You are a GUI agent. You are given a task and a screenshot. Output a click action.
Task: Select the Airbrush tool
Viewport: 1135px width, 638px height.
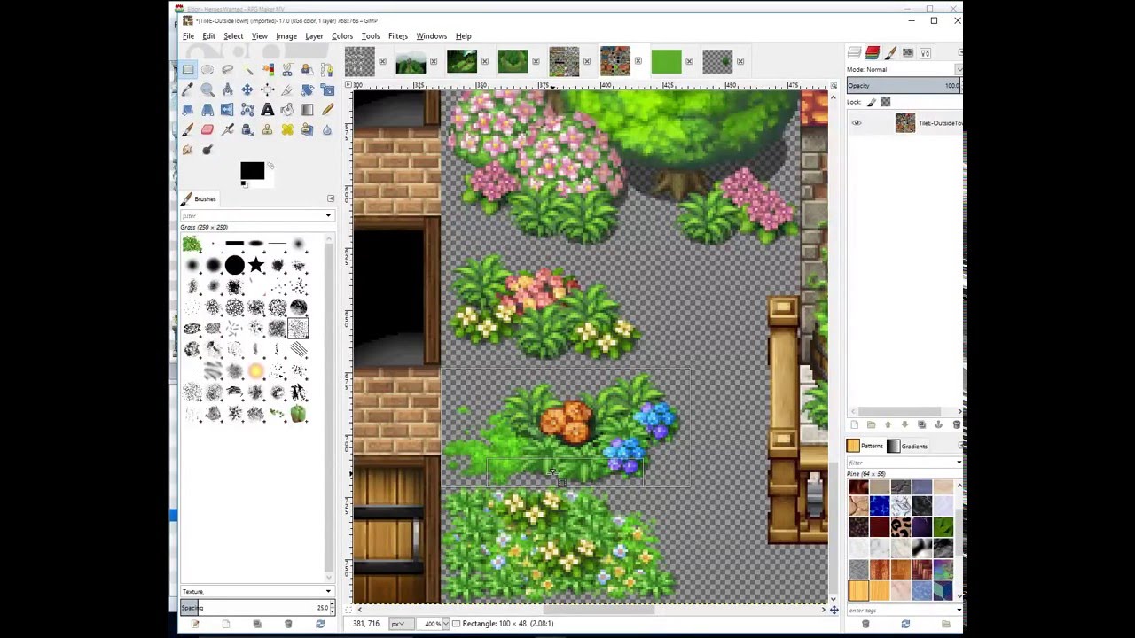click(228, 130)
